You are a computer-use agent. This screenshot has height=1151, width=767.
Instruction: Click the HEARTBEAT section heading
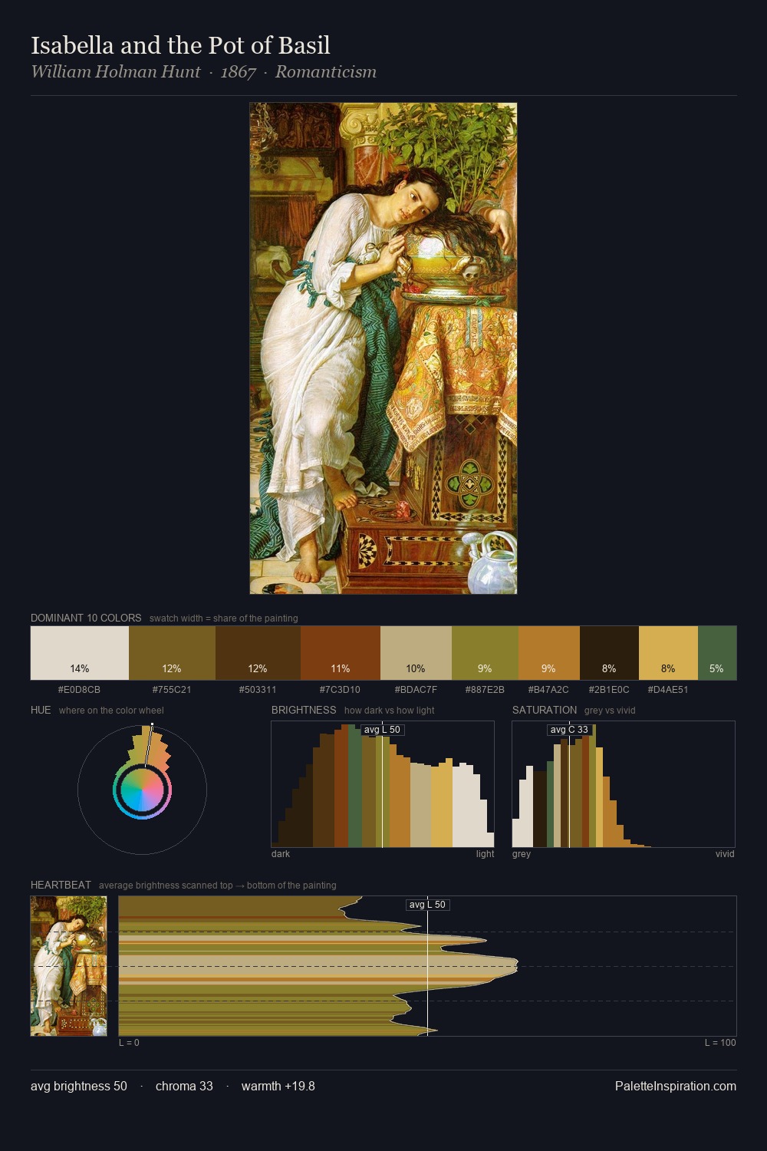pyautogui.click(x=61, y=885)
